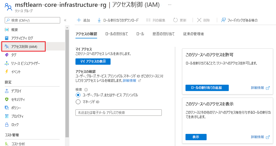Click the プロパティ bars icon
This screenshot has width=276, height=146.
7,116
